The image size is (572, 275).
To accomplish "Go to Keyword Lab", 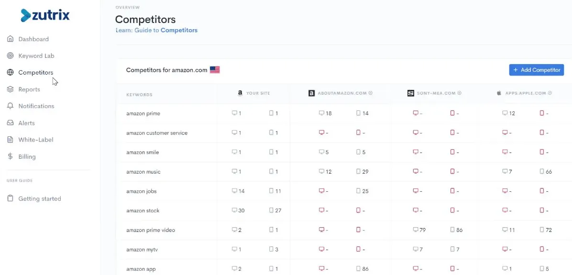I will 36,56.
